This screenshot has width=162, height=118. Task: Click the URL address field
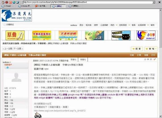click(x=88, y=2)
